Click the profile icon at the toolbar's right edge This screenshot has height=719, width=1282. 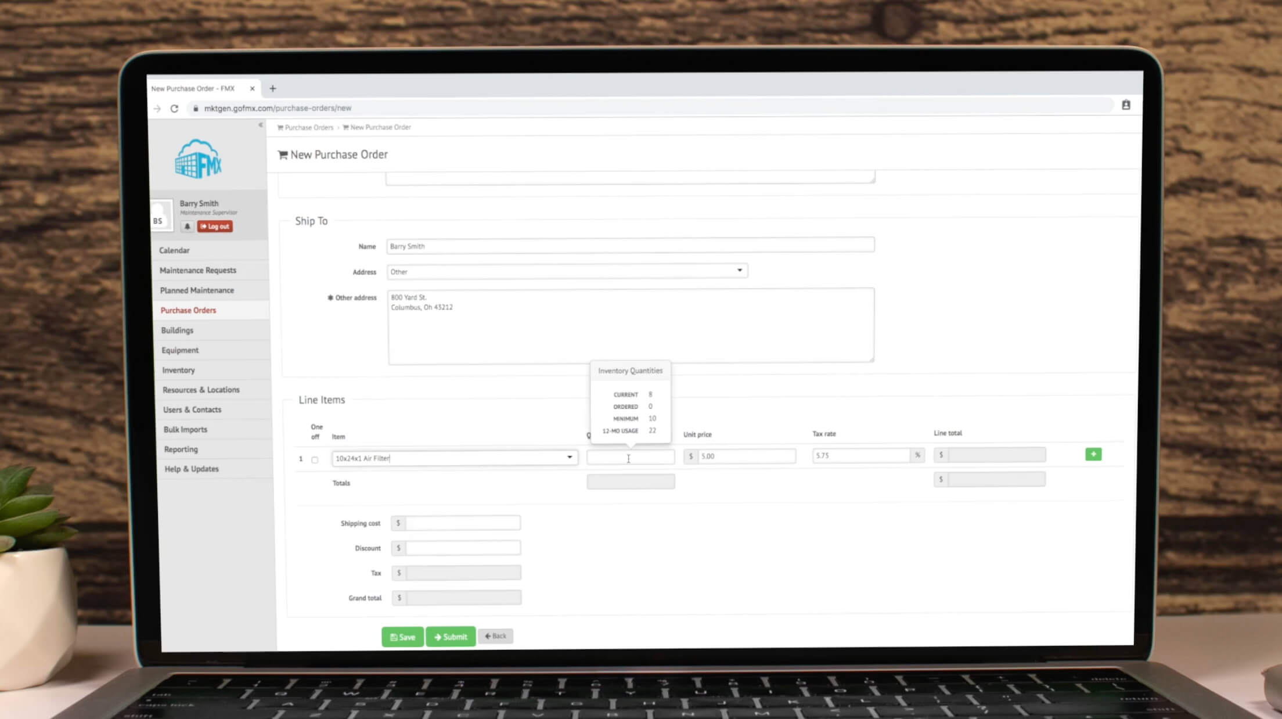(x=1126, y=105)
